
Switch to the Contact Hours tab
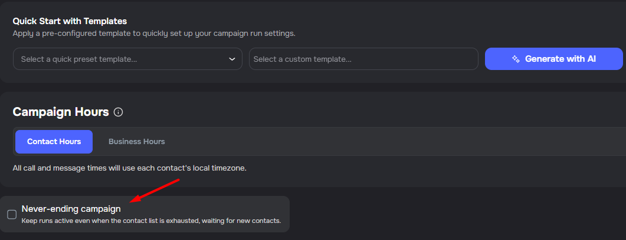coord(54,142)
